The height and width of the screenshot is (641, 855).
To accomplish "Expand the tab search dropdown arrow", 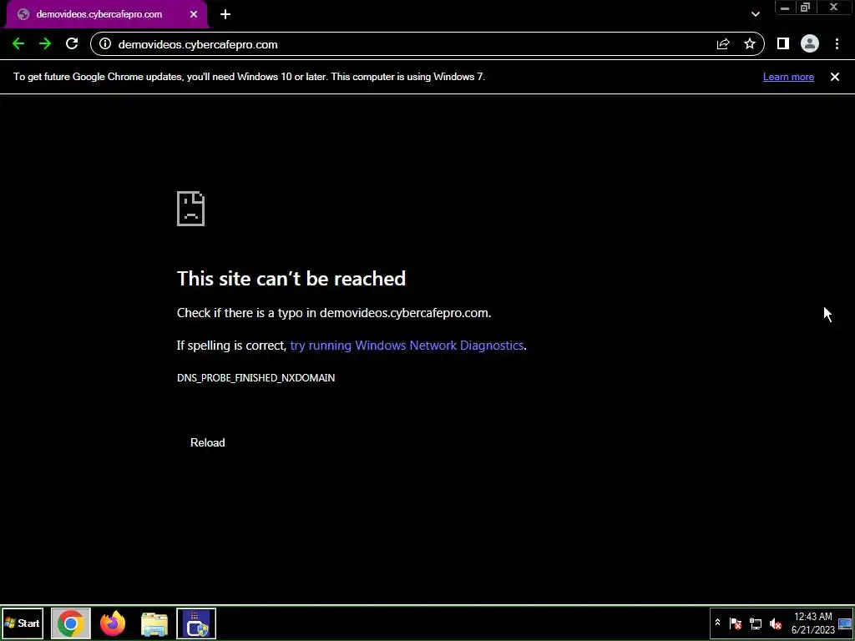I will pos(755,15).
